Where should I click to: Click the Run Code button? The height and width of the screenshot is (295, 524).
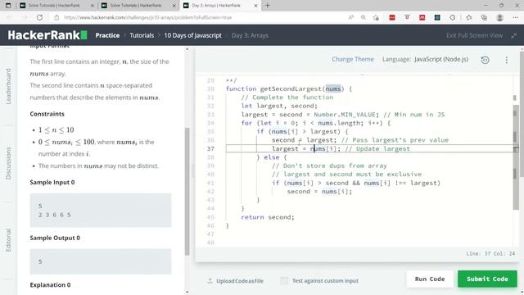pyautogui.click(x=430, y=279)
